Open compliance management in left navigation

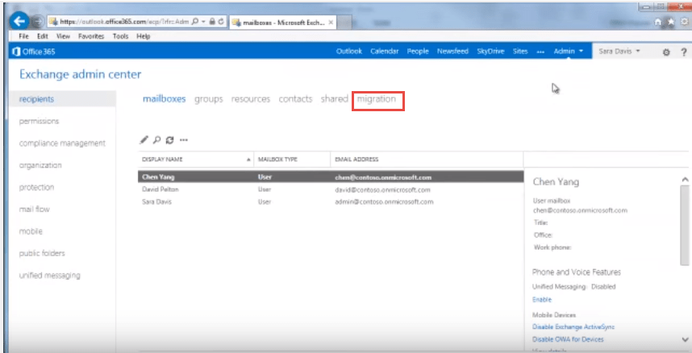pos(62,143)
